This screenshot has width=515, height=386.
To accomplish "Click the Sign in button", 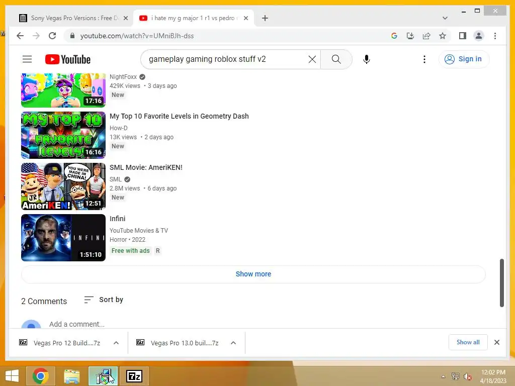I will click(x=464, y=59).
